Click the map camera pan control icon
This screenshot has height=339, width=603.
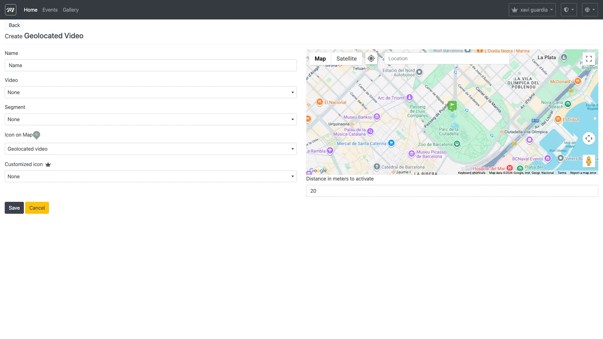589,138
